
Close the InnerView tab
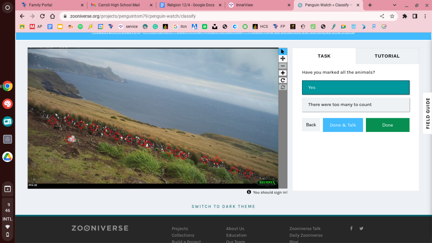tap(289, 5)
